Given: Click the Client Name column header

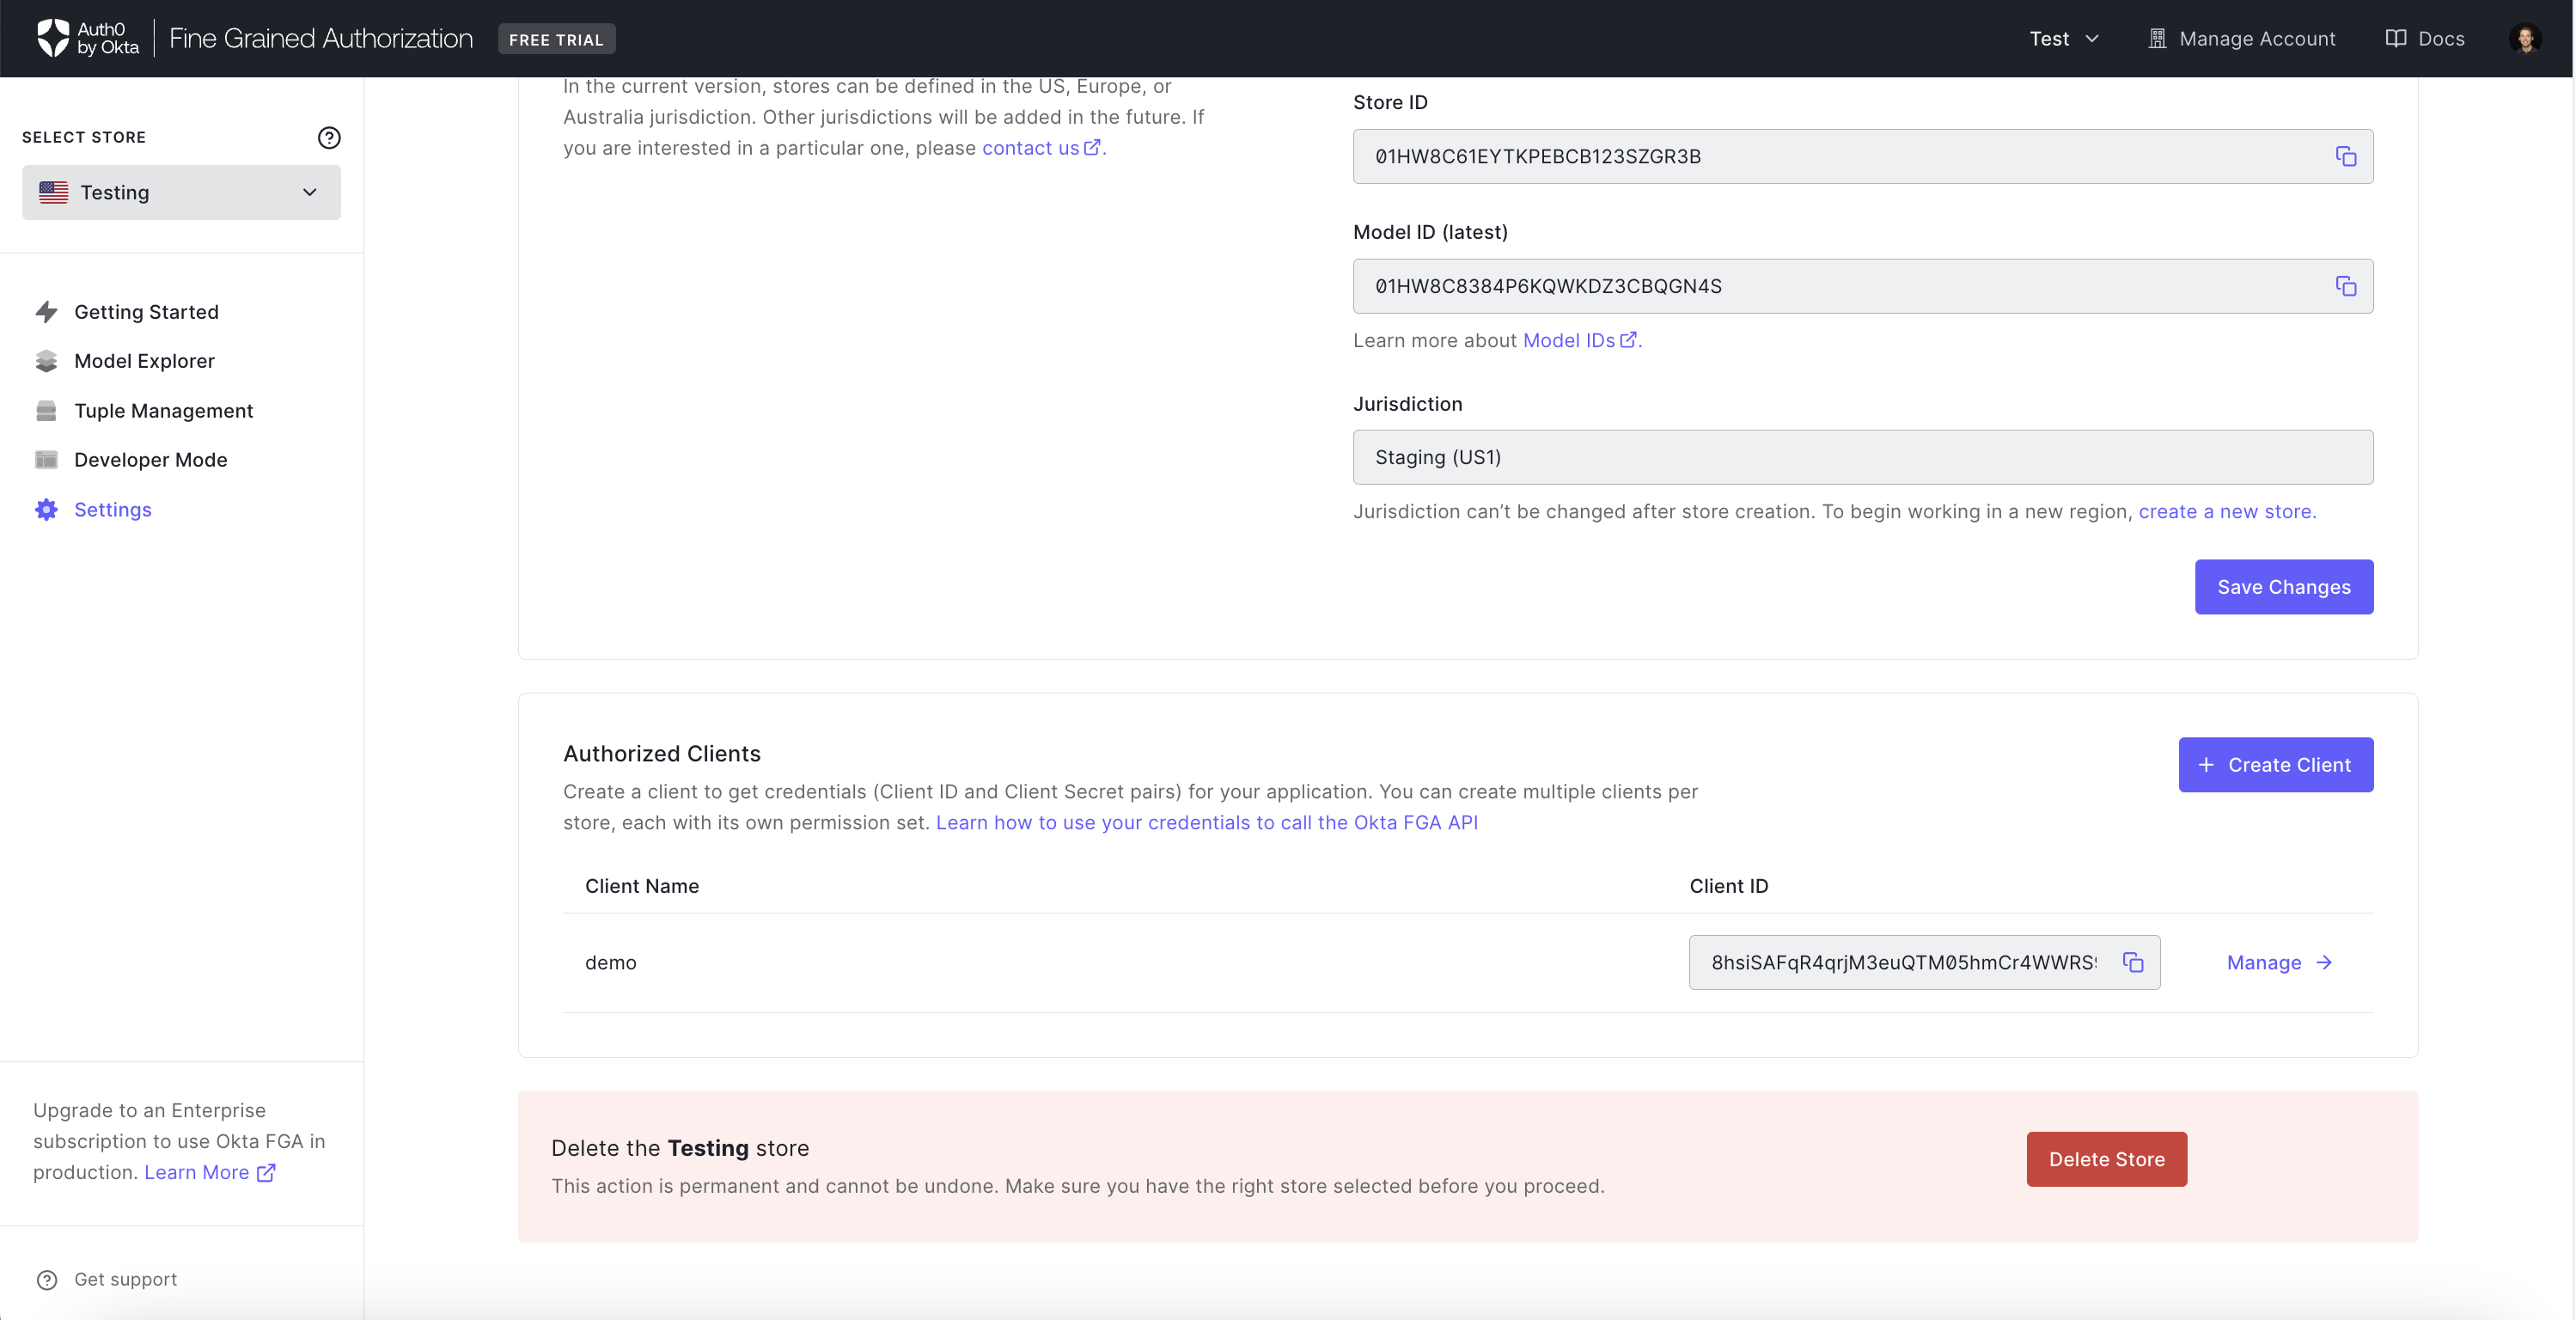Looking at the screenshot, I should [642, 886].
